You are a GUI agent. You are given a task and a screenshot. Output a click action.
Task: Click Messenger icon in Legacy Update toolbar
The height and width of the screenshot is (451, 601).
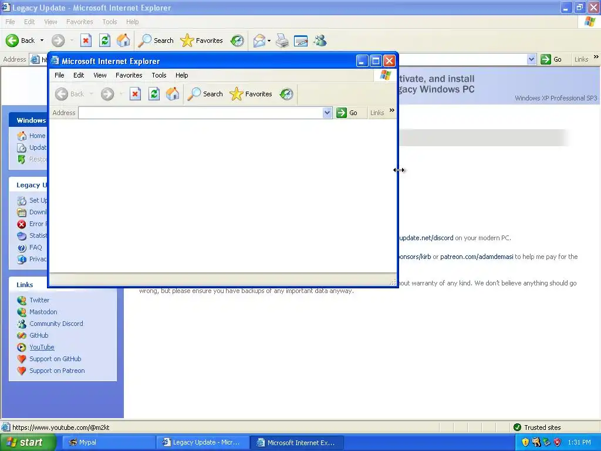coord(320,41)
